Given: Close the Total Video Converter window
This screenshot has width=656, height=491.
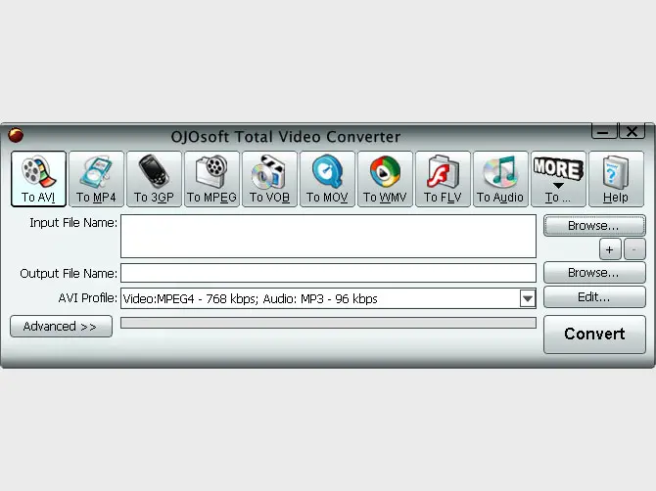Looking at the screenshot, I should (x=633, y=131).
